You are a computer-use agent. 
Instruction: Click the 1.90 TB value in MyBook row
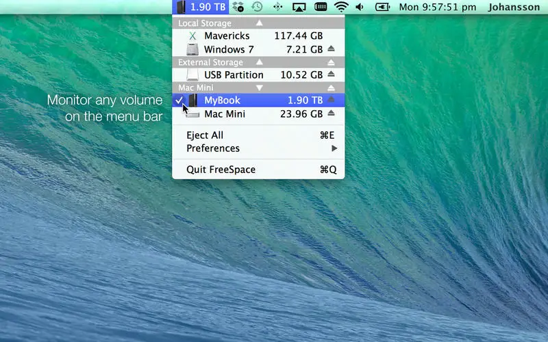tap(305, 100)
